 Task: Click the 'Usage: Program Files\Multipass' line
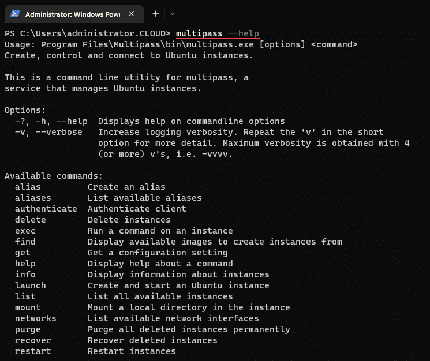(181, 44)
